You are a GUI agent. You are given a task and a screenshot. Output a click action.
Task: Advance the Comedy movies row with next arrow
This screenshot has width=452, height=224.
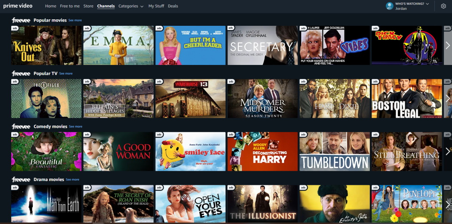pos(447,151)
